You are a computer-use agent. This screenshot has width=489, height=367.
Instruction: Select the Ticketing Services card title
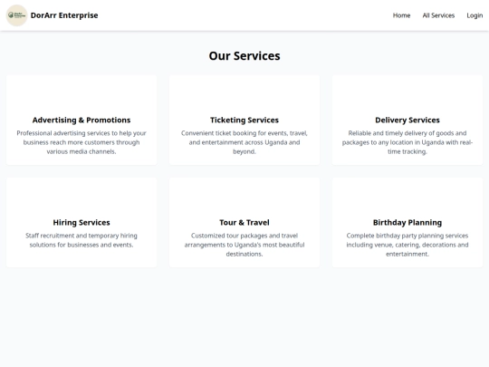pyautogui.click(x=244, y=121)
